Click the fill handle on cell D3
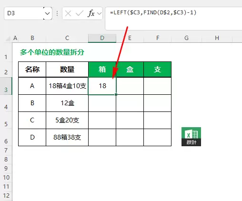The image size is (242, 201). [116, 94]
